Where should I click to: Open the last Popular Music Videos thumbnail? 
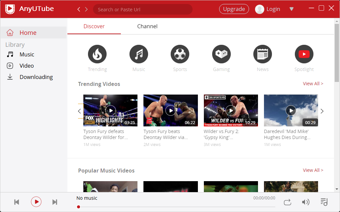point(291,186)
